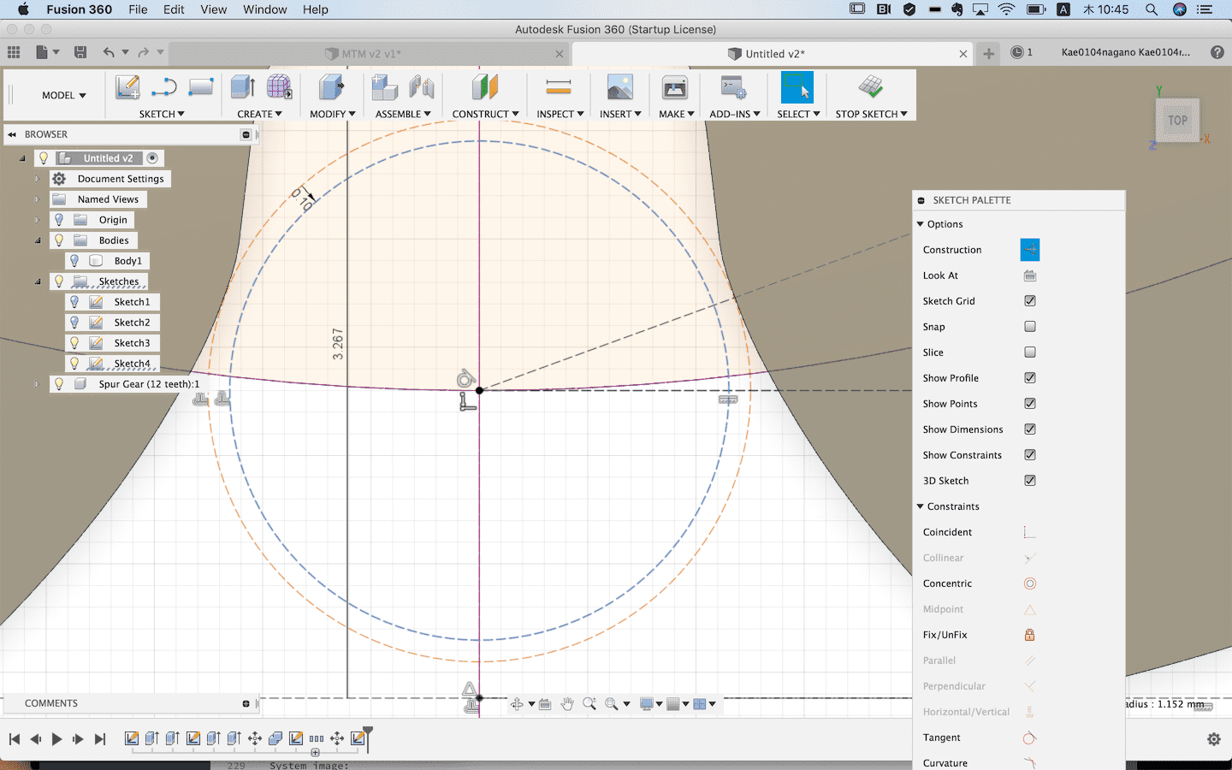Uncheck the Sketch Grid checkbox

1029,301
